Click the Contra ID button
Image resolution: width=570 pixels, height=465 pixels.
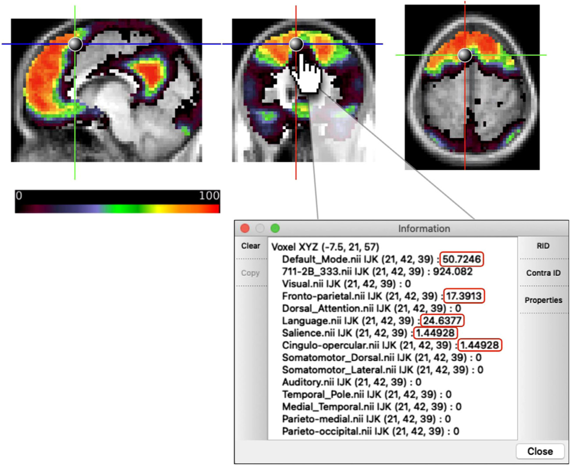[543, 273]
